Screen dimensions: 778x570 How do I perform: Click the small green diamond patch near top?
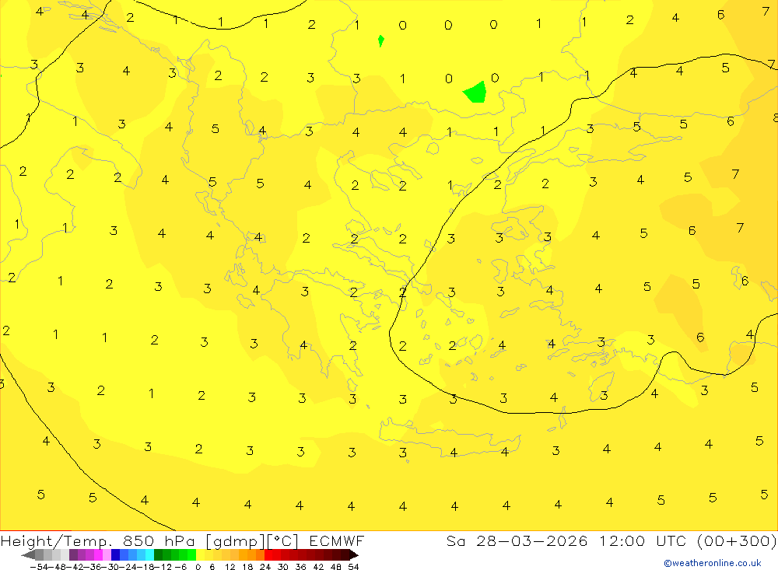coord(380,40)
